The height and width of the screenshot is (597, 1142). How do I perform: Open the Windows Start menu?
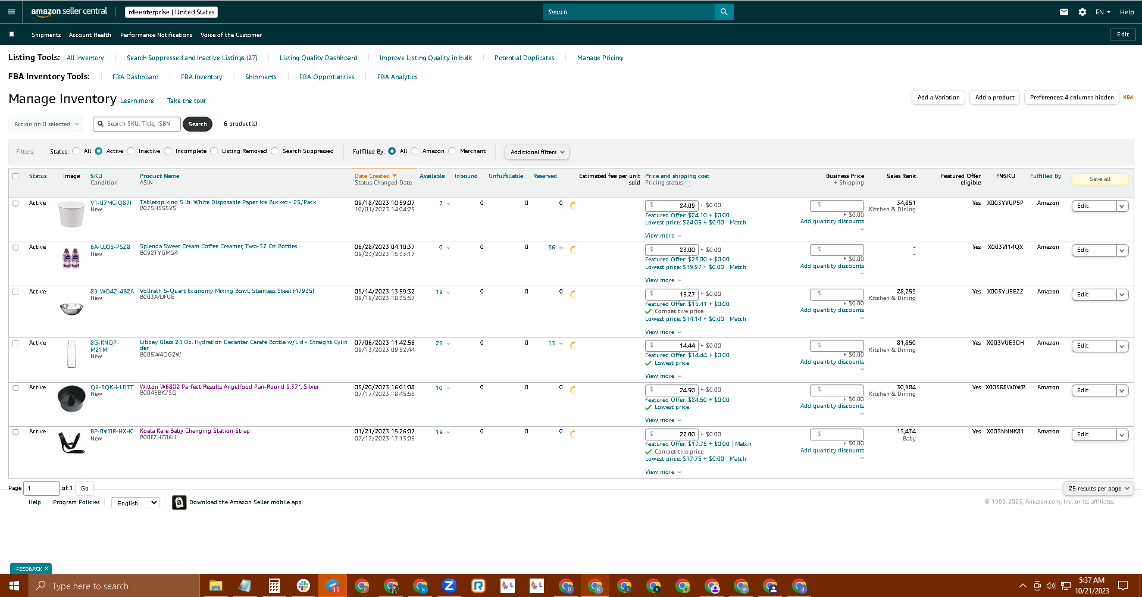point(14,586)
